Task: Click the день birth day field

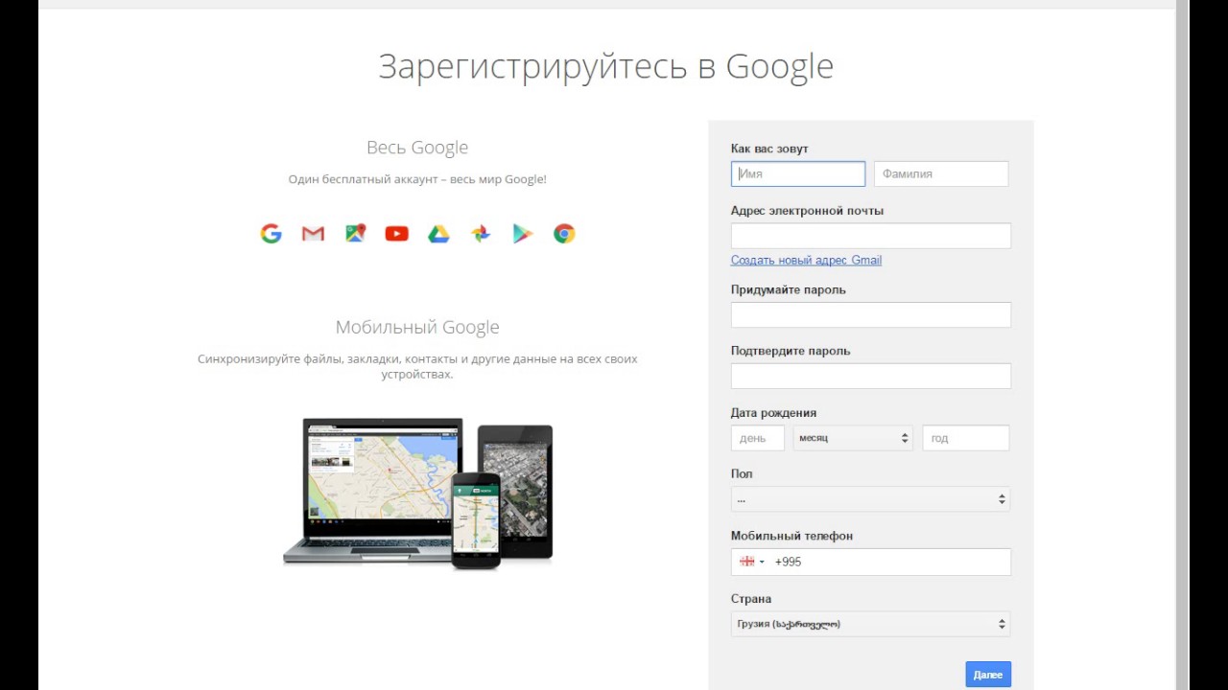Action: pos(758,438)
